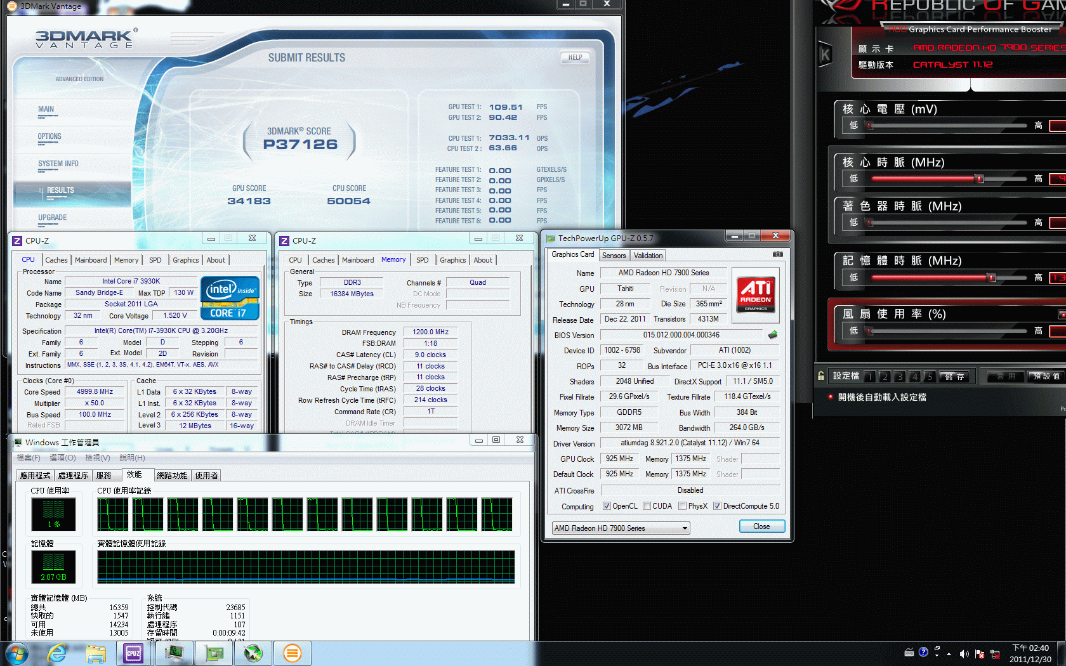This screenshot has height=666, width=1066.
Task: Launch Internet Explorer from the taskbar
Action: click(57, 653)
